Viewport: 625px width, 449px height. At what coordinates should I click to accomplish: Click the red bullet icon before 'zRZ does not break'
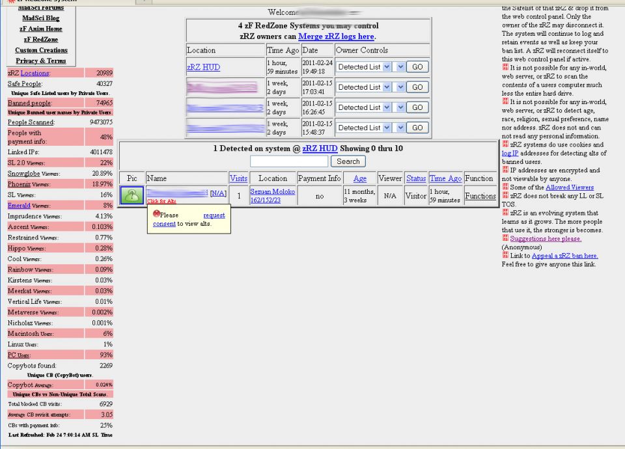505,195
